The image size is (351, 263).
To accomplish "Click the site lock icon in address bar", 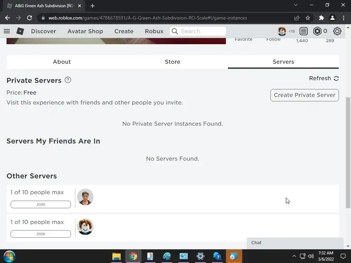I will [43, 18].
